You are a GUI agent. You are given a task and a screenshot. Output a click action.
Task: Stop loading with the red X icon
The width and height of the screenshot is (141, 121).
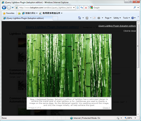coord(86,8)
